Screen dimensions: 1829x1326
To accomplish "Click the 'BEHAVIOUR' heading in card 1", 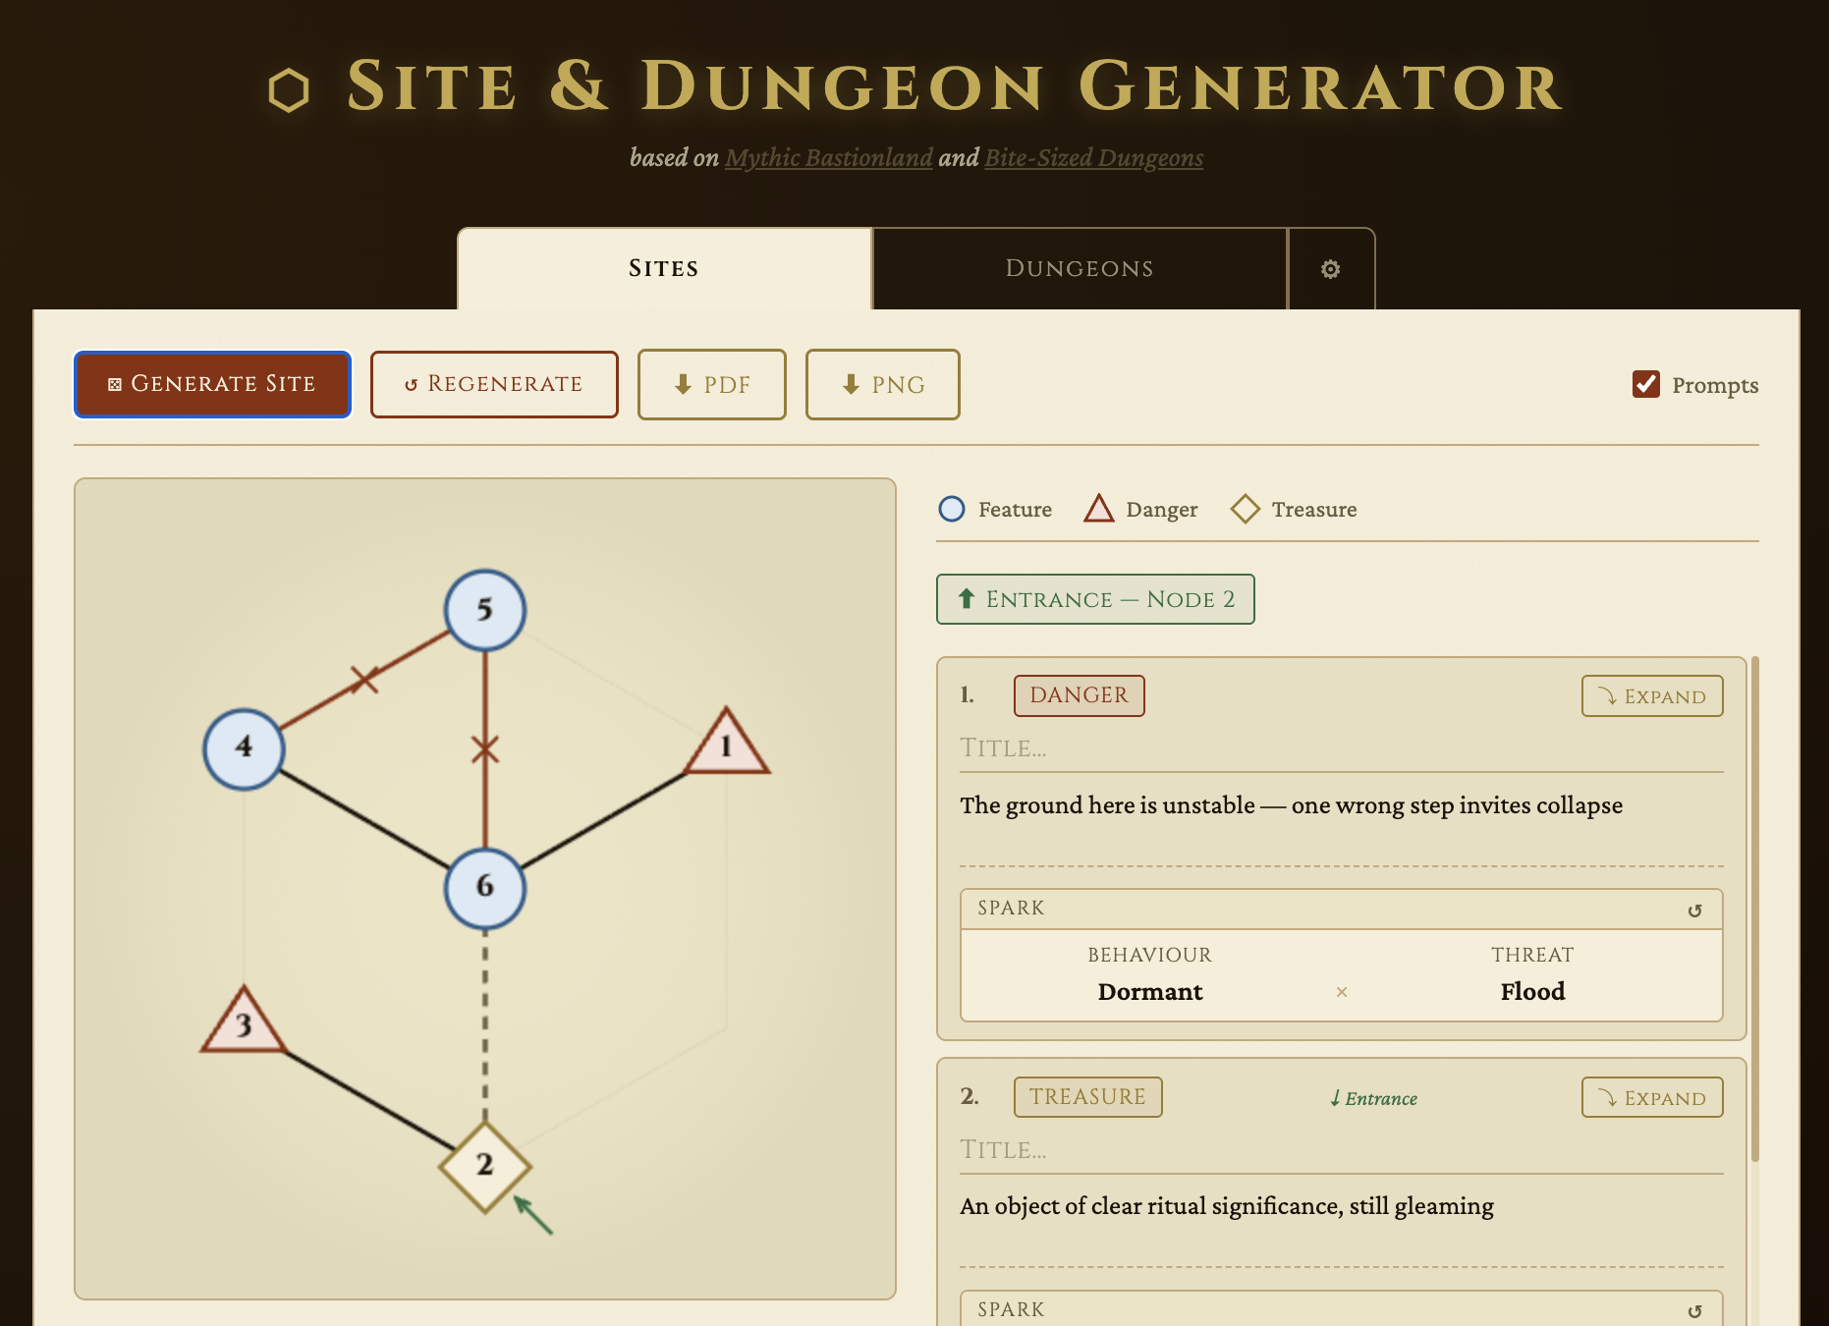I will 1150,955.
